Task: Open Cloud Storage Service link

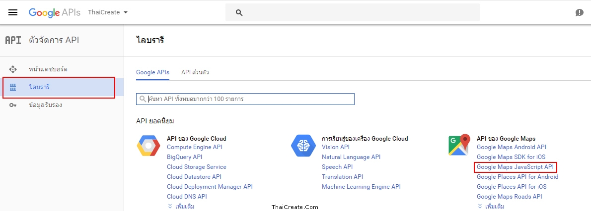Action: [x=197, y=166]
